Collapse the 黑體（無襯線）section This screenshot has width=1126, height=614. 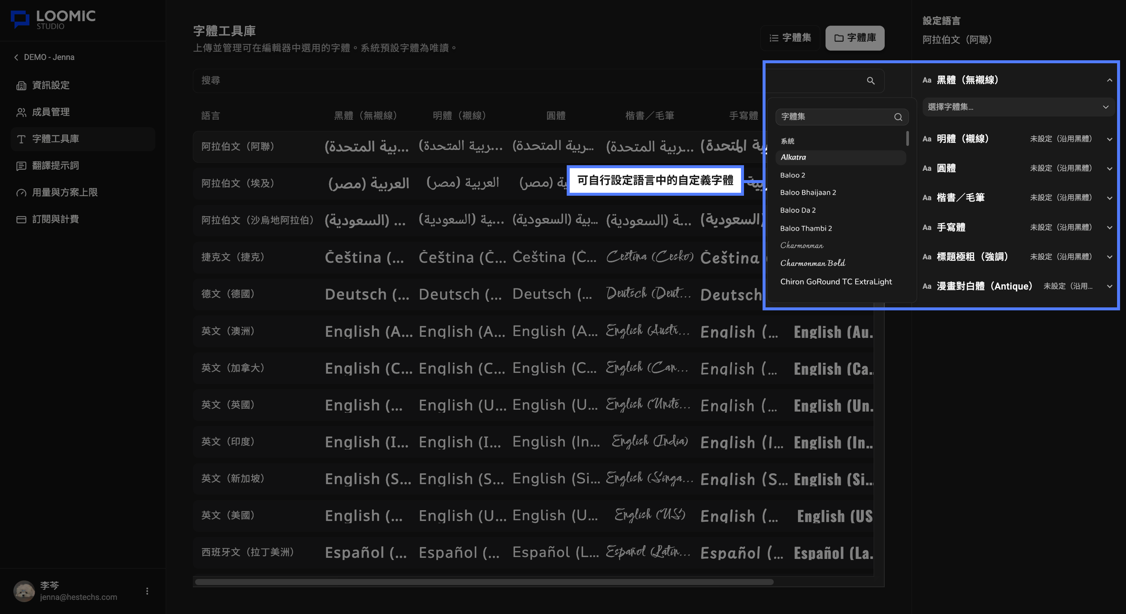(x=1109, y=80)
